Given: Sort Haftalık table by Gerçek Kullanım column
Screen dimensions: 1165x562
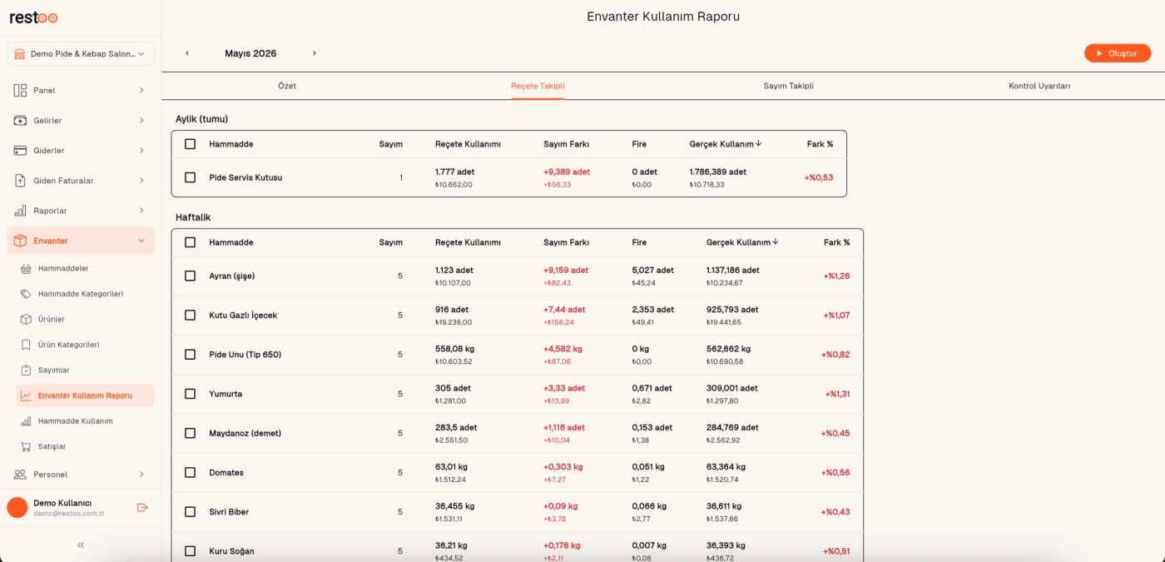Looking at the screenshot, I should point(742,242).
